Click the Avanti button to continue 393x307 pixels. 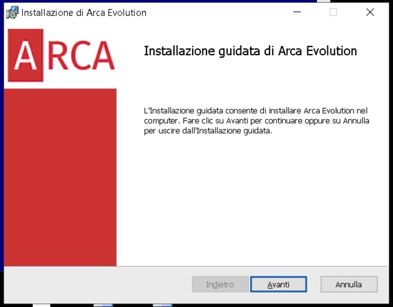pyautogui.click(x=278, y=284)
